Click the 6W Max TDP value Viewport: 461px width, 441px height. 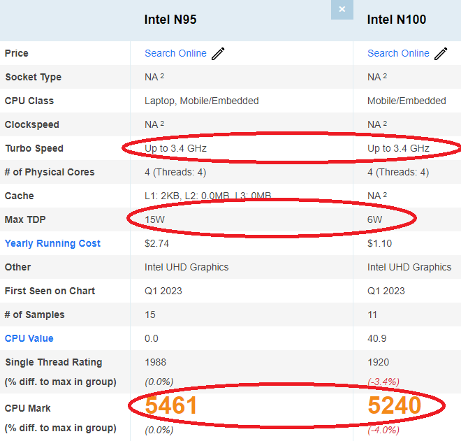(x=375, y=219)
